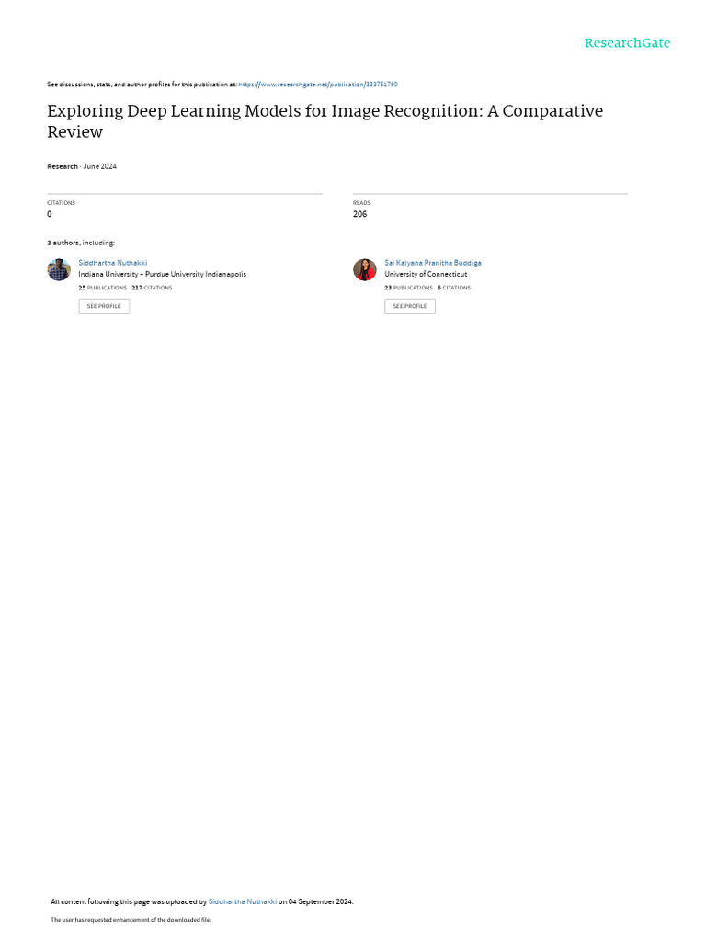
Task: Click the paper title Exploring Deep Learning Models
Action: 325,121
